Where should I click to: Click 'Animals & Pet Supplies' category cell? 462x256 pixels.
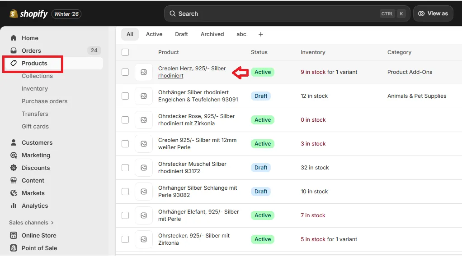coord(417,96)
